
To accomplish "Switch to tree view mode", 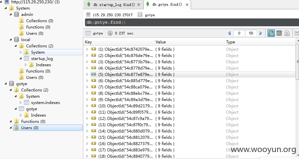I will click(271, 33).
